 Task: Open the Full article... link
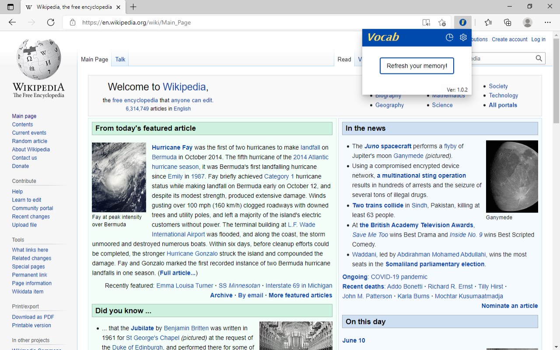tap(178, 273)
